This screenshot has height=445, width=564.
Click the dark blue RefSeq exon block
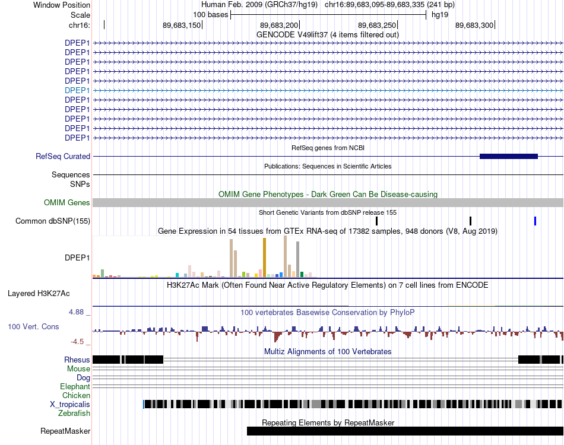pos(509,157)
